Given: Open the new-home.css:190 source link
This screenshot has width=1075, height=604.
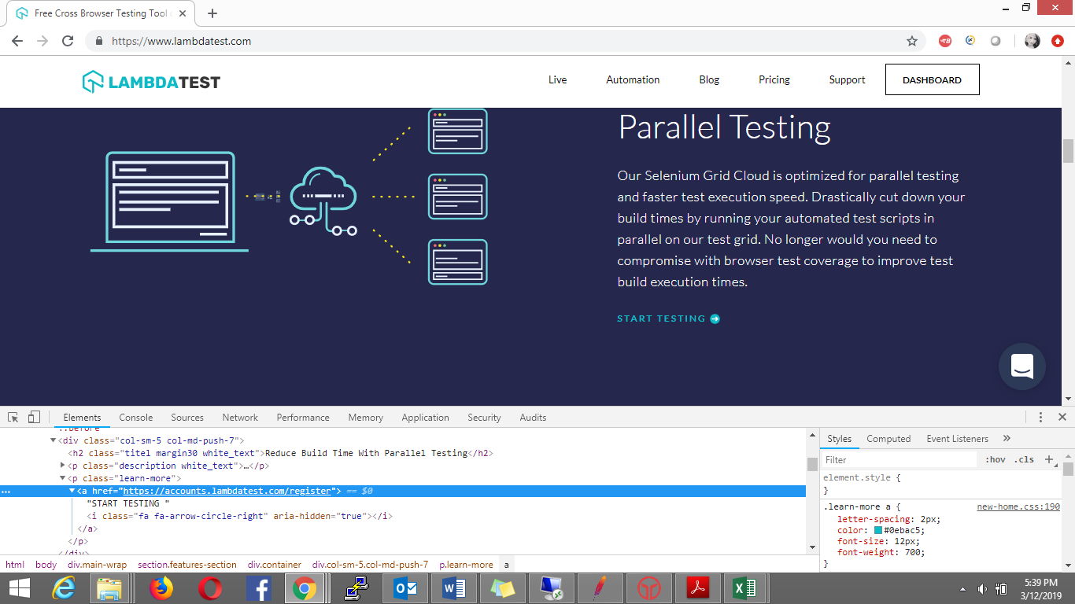Looking at the screenshot, I should [1018, 507].
